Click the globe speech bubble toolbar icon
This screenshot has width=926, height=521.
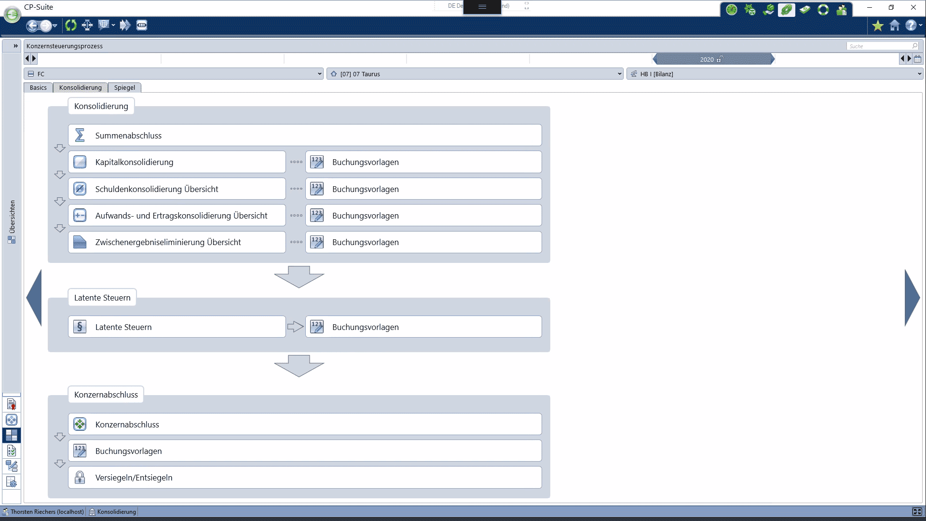[103, 25]
